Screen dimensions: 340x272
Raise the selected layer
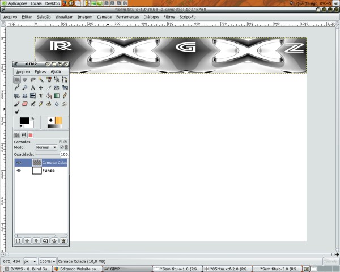click(27, 241)
